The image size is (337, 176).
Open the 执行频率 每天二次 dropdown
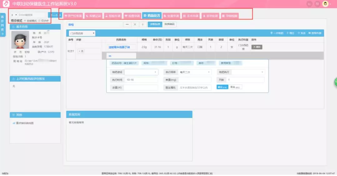pos(195,72)
